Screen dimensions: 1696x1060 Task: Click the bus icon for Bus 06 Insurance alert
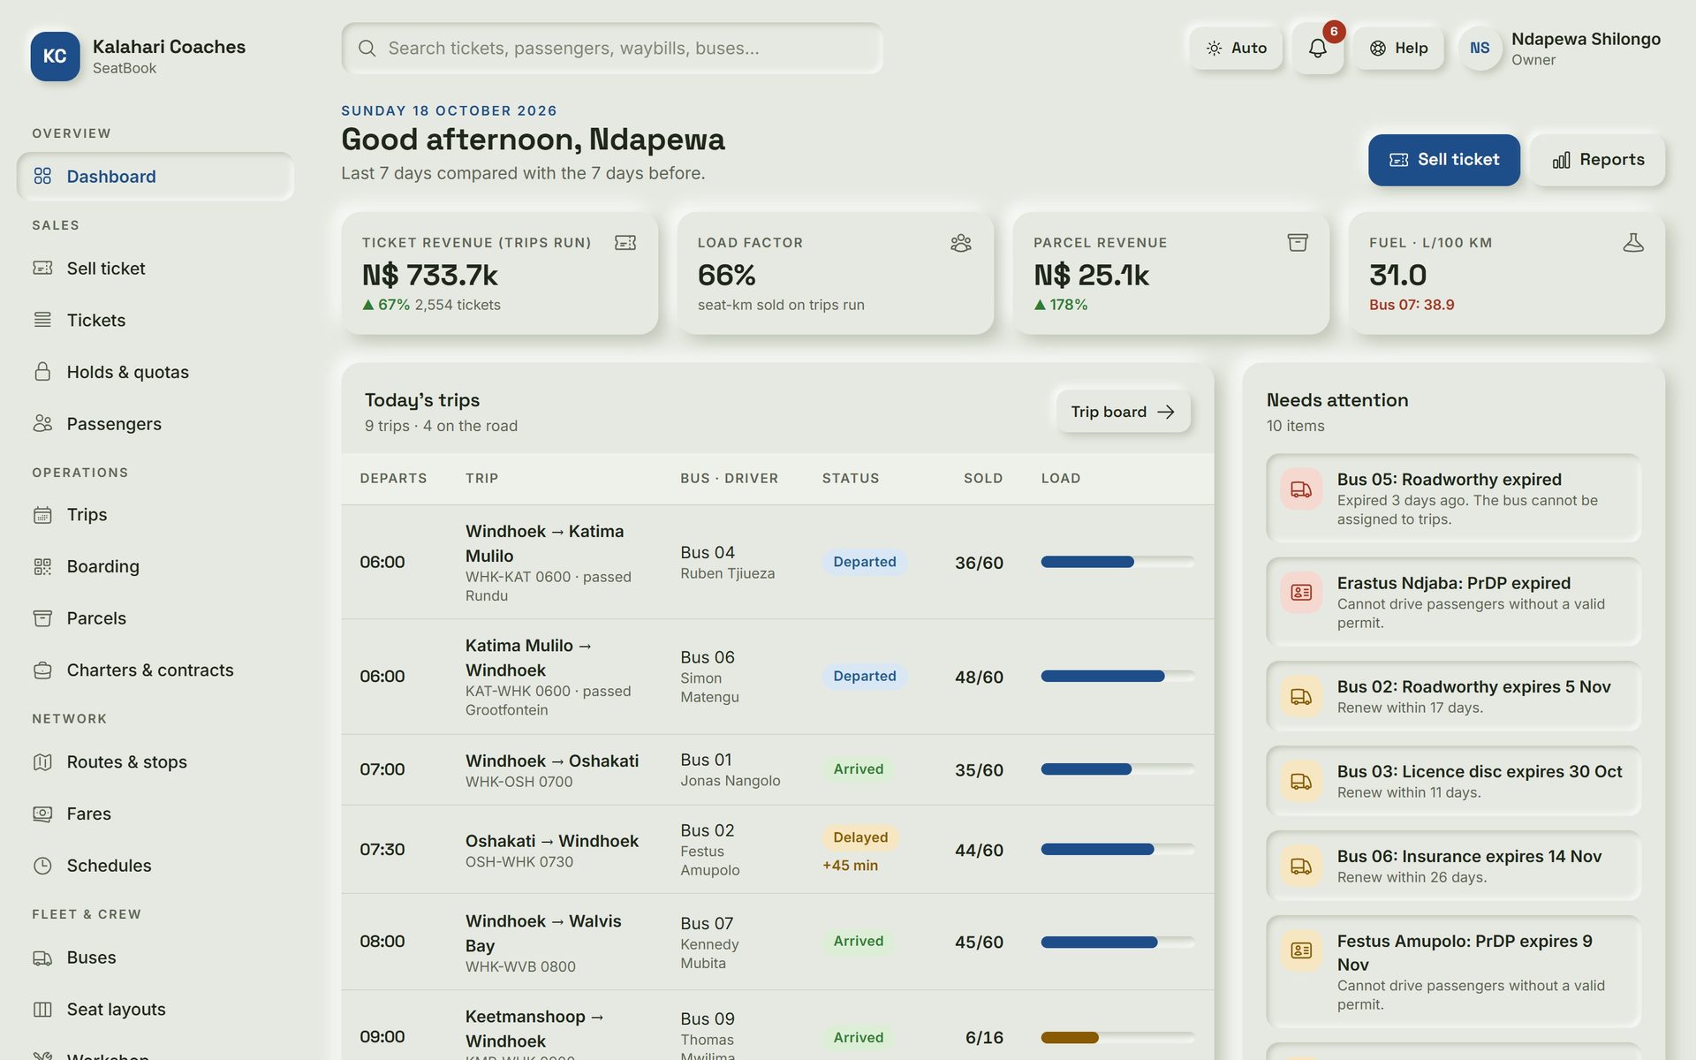pyautogui.click(x=1301, y=867)
